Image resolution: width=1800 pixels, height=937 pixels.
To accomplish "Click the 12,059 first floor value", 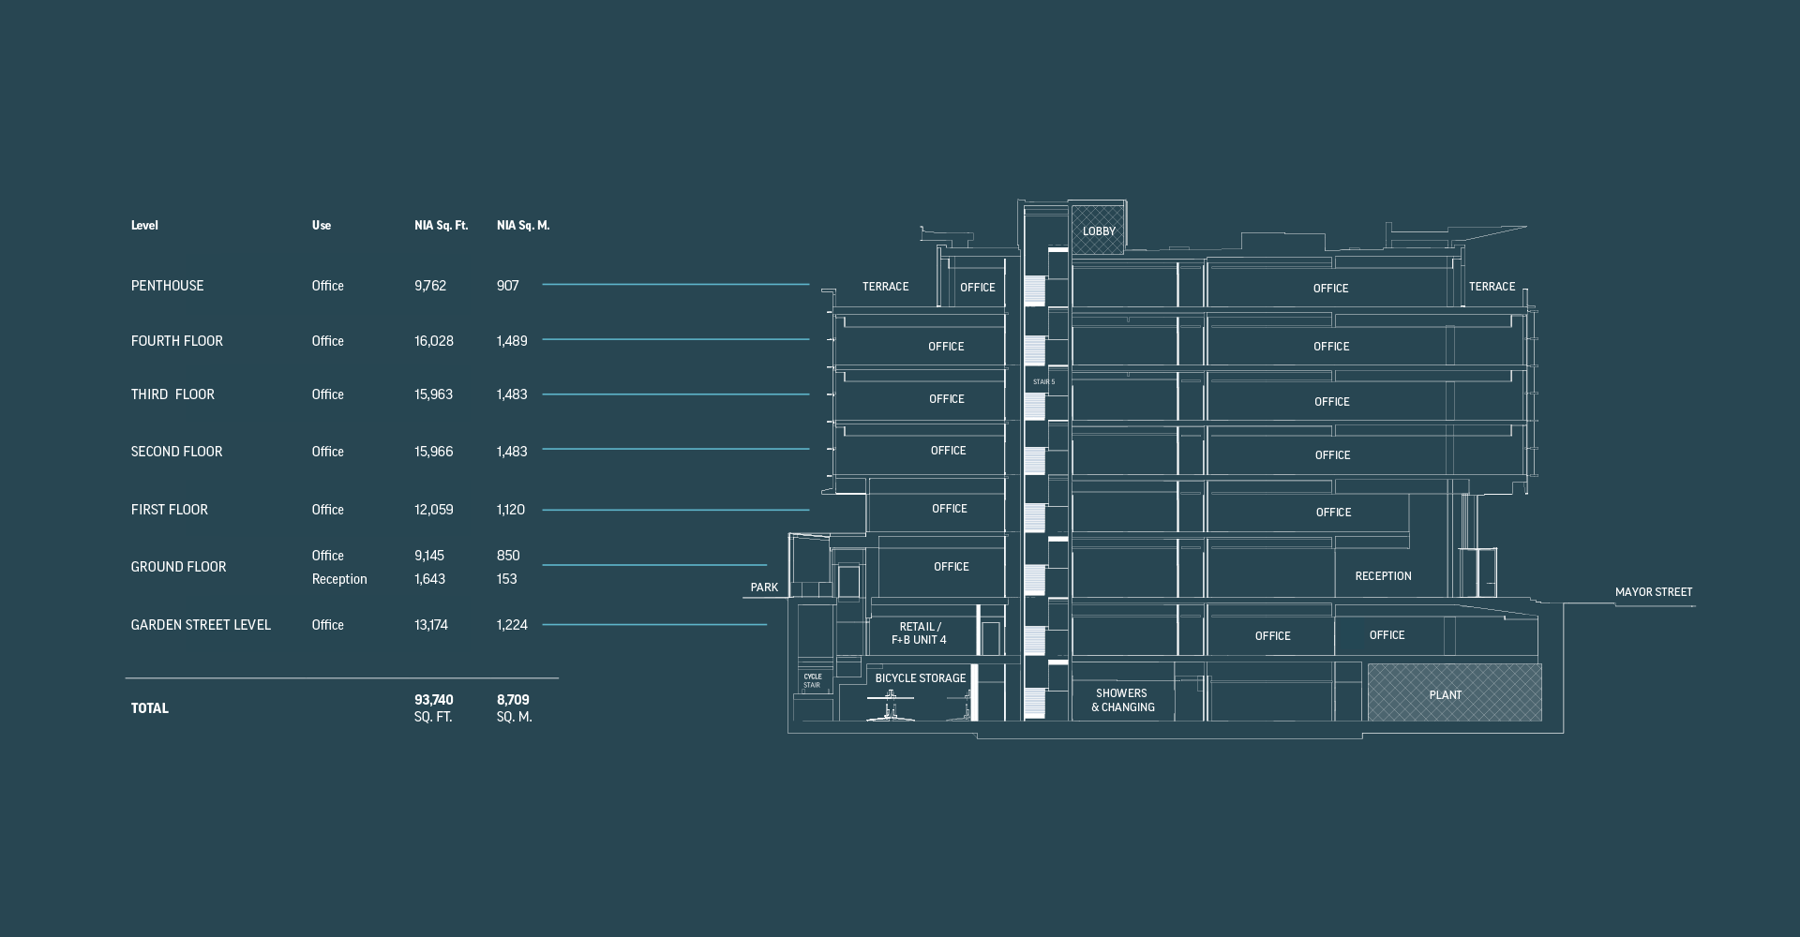I will pyautogui.click(x=433, y=510).
